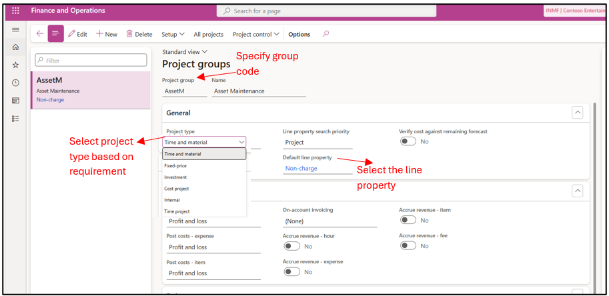This screenshot has height=296, width=609.
Task: Open the Project control menu
Action: [x=256, y=34]
